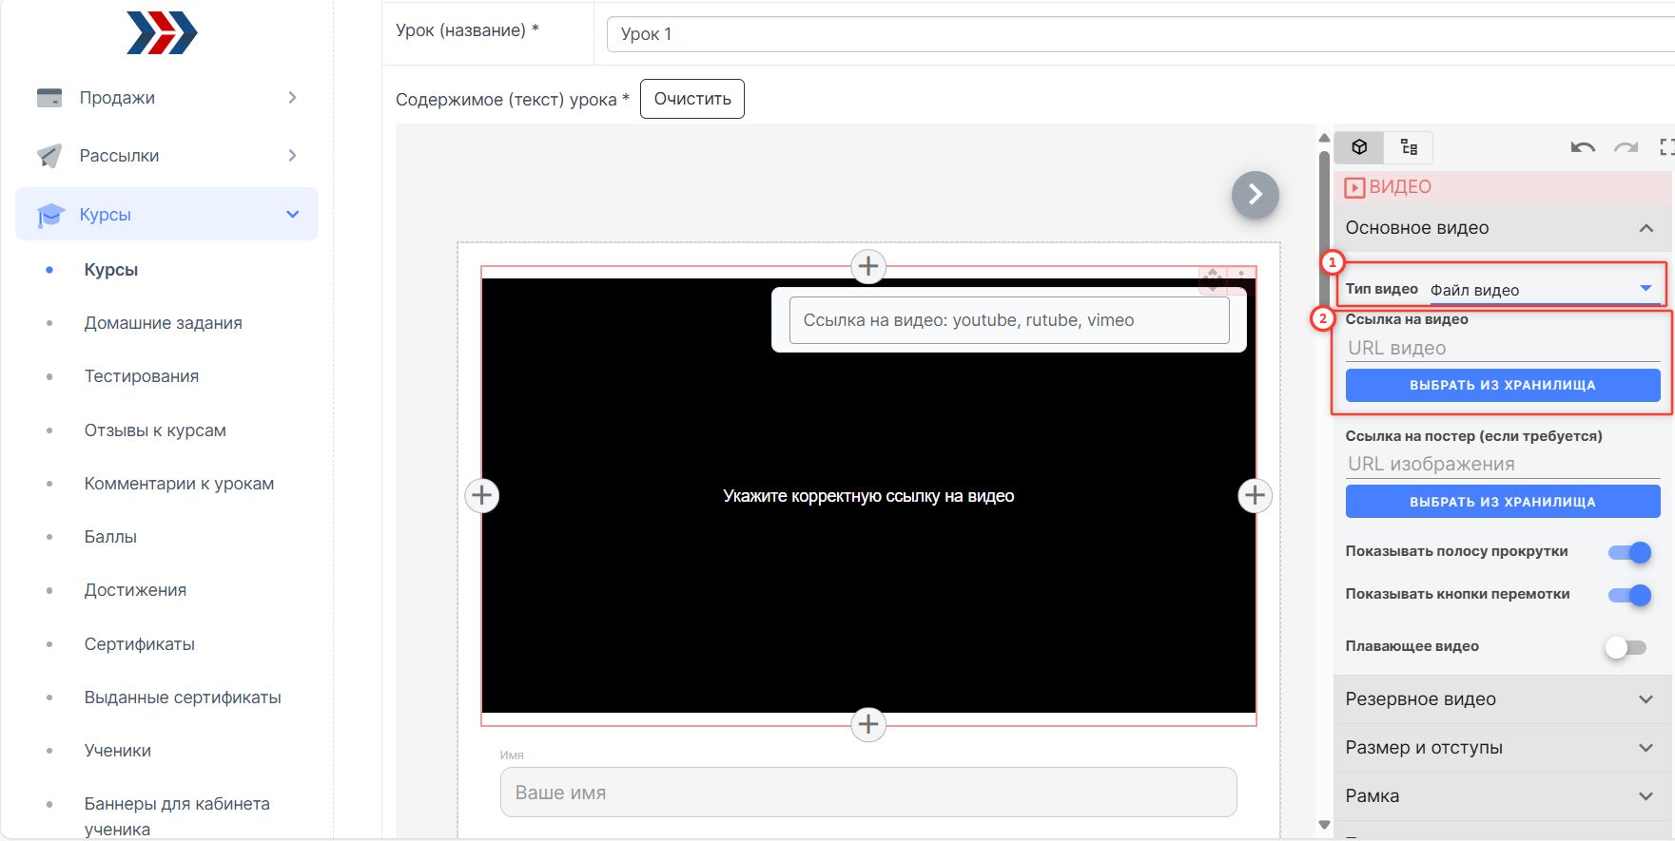Open Домашние задания in sidebar
1675x841 pixels.
163,323
